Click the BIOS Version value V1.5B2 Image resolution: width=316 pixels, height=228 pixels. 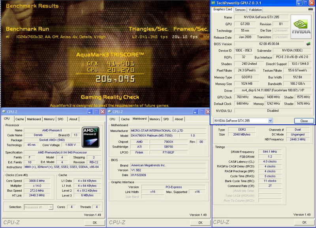[168, 170]
